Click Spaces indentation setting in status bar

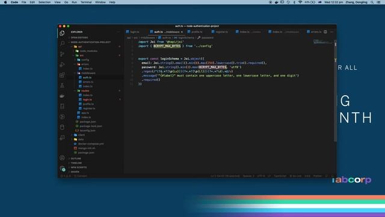248,176
